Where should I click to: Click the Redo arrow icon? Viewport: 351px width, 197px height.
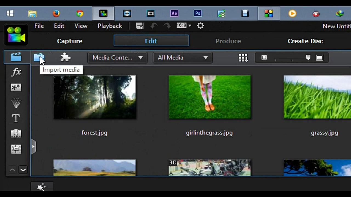pos(167,26)
